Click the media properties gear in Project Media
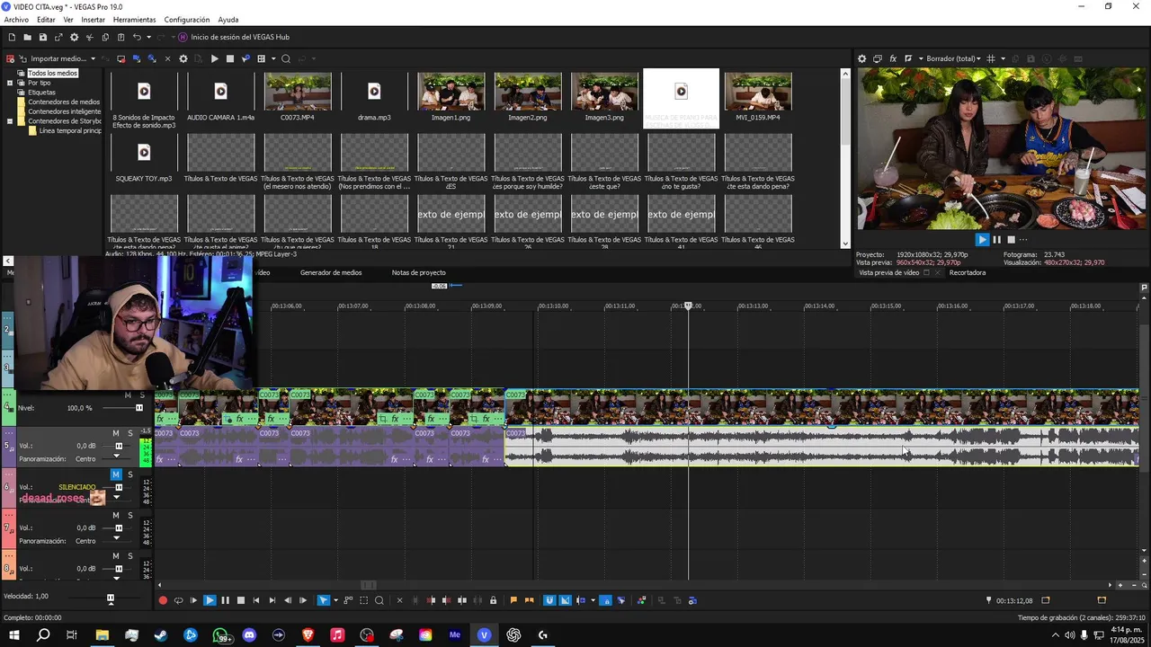Viewport: 1151px width, 647px height. click(183, 58)
